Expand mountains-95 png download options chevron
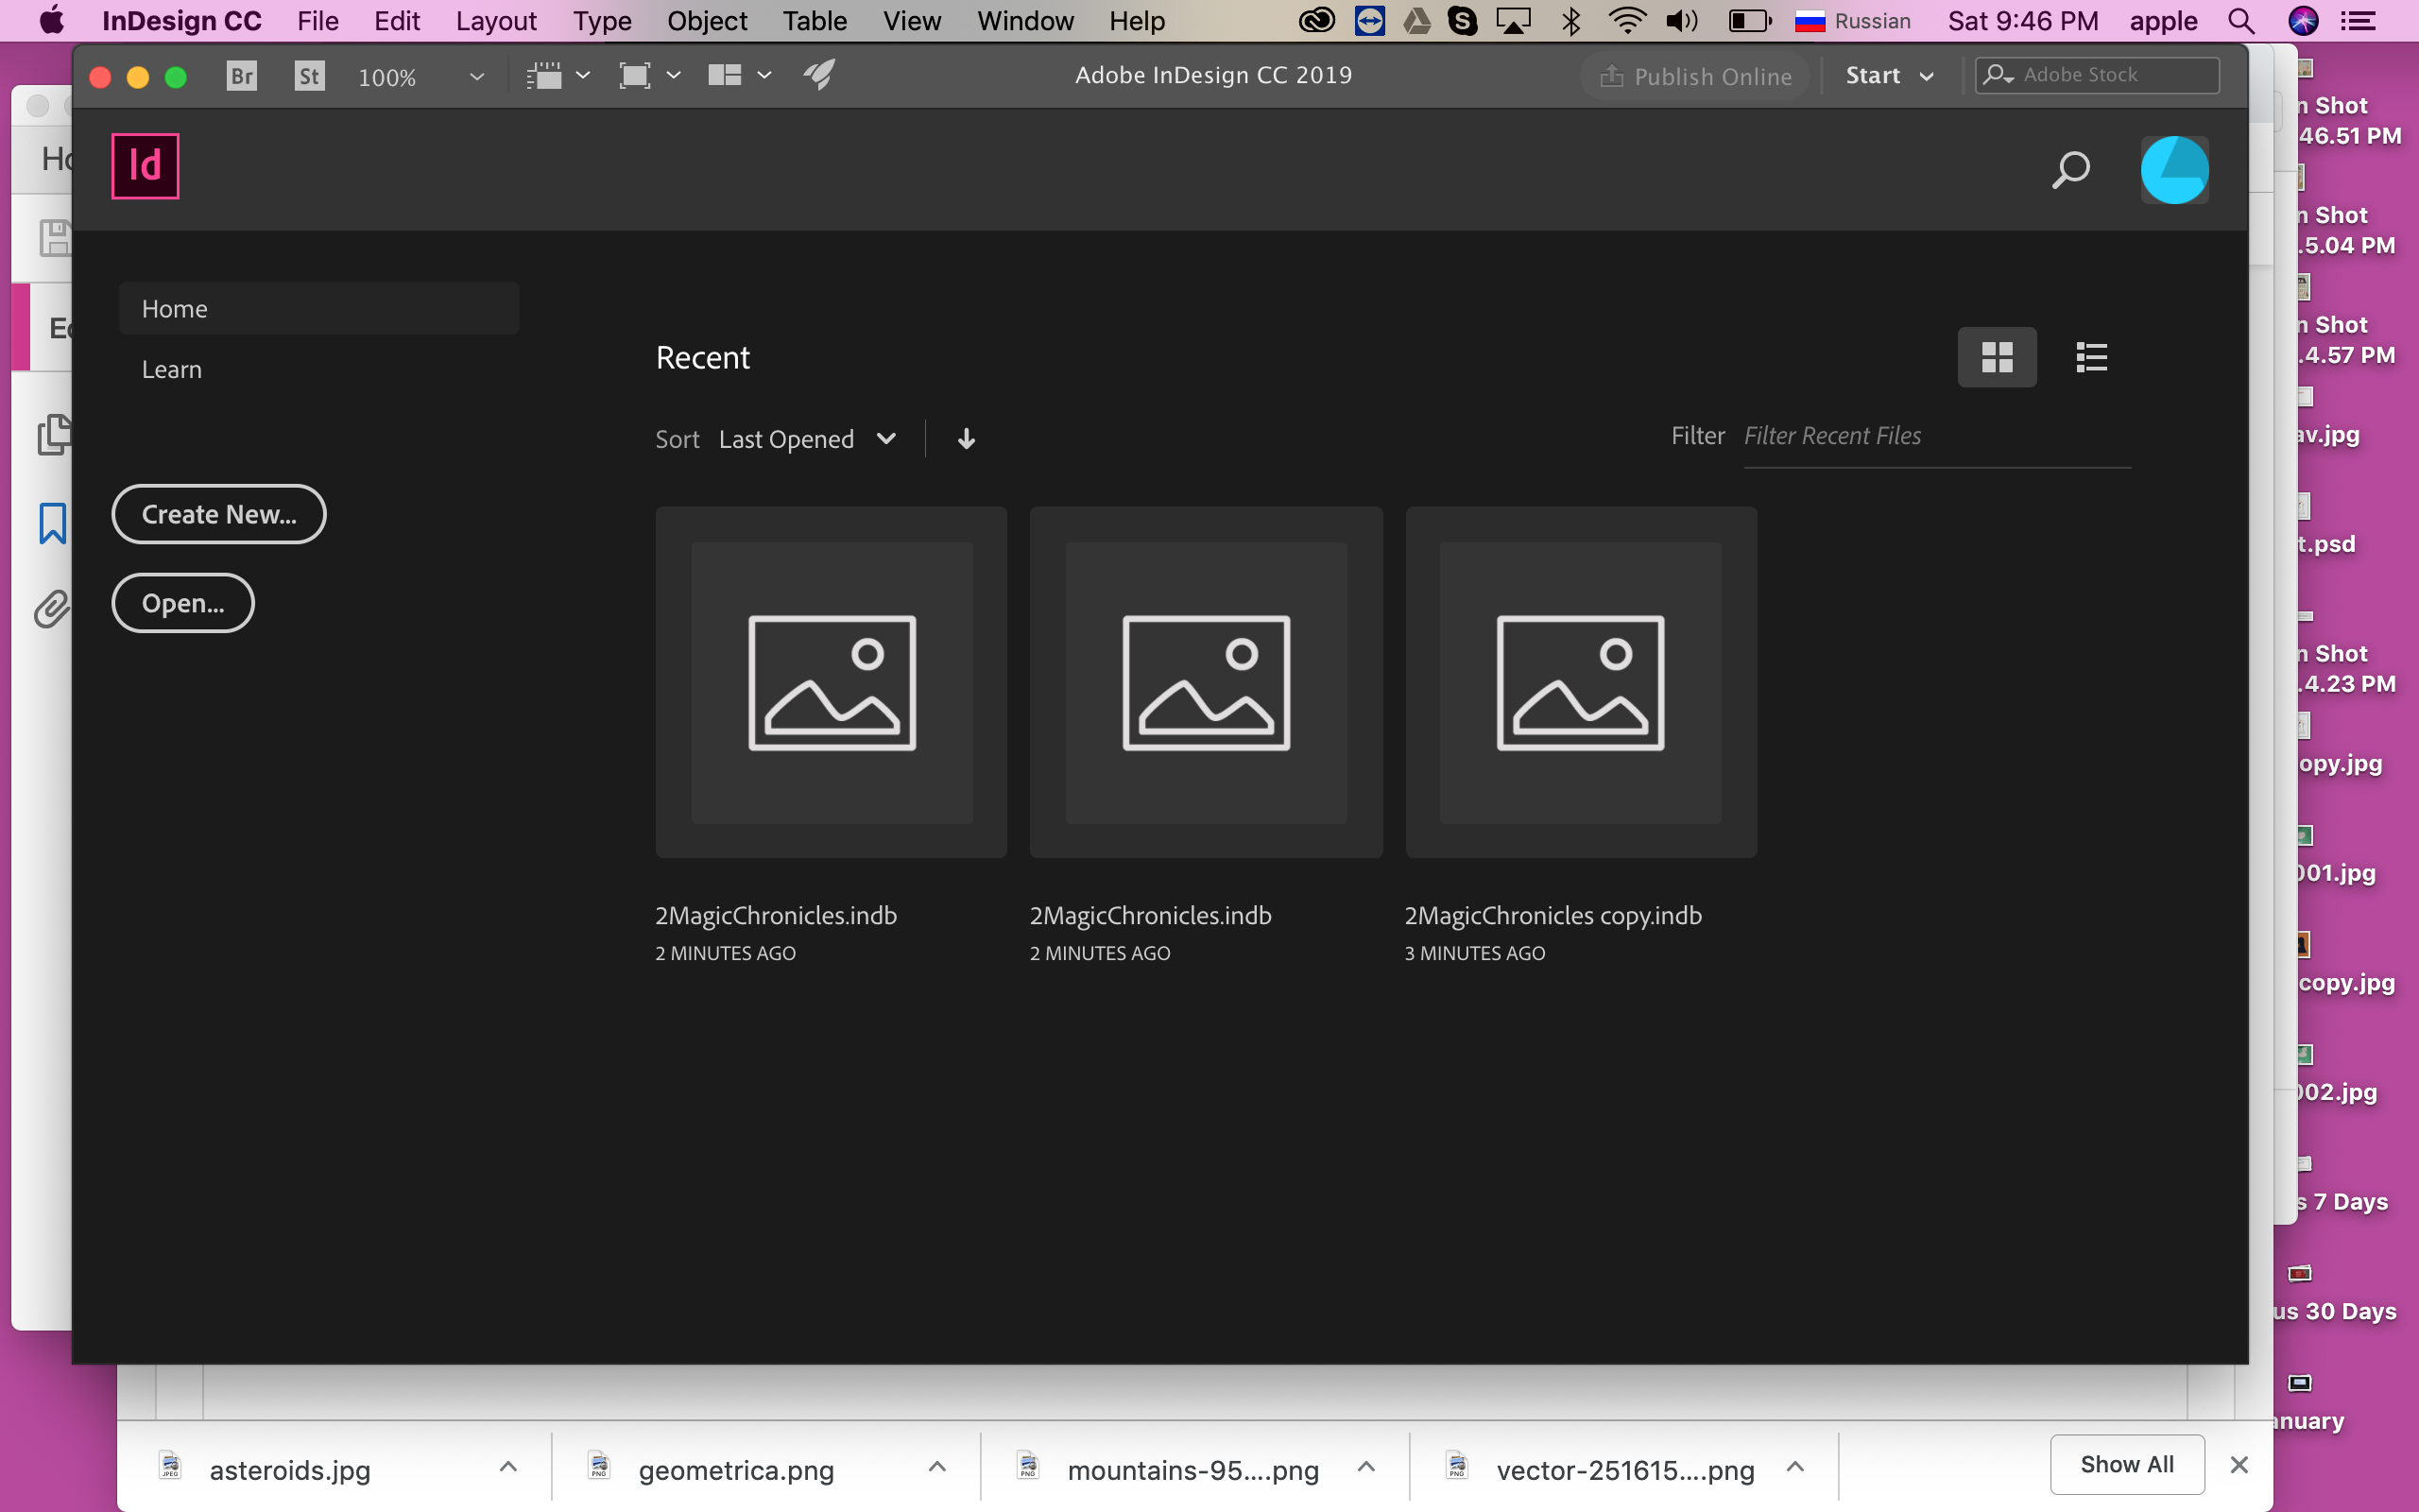2419x1512 pixels. coord(1365,1467)
